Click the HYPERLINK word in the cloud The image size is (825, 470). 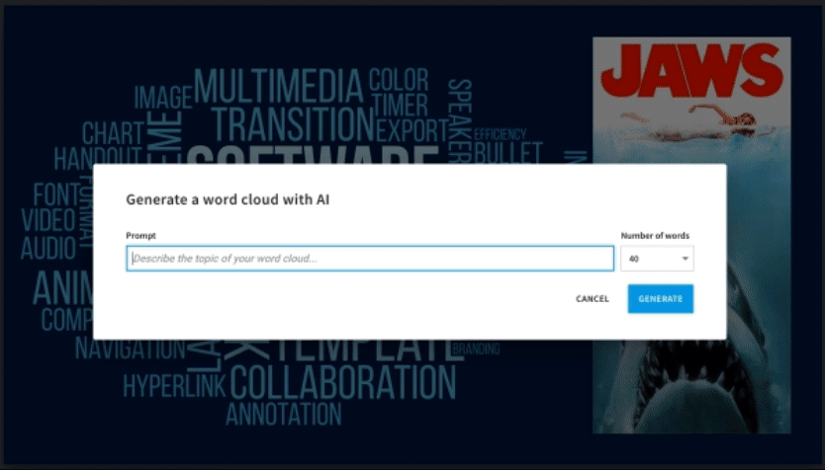(175, 385)
